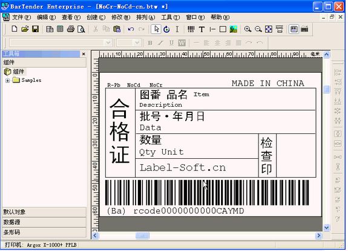Image resolution: width=348 pixels, height=251 pixels.
Task: Select the line drawing tool
Action: pyautogui.click(x=212, y=29)
